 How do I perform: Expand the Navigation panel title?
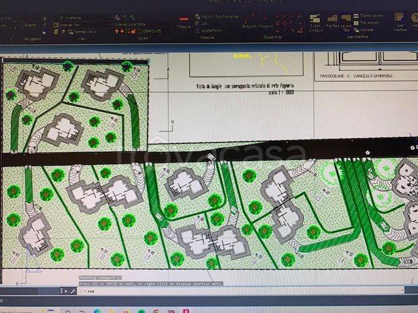[x=32, y=39]
